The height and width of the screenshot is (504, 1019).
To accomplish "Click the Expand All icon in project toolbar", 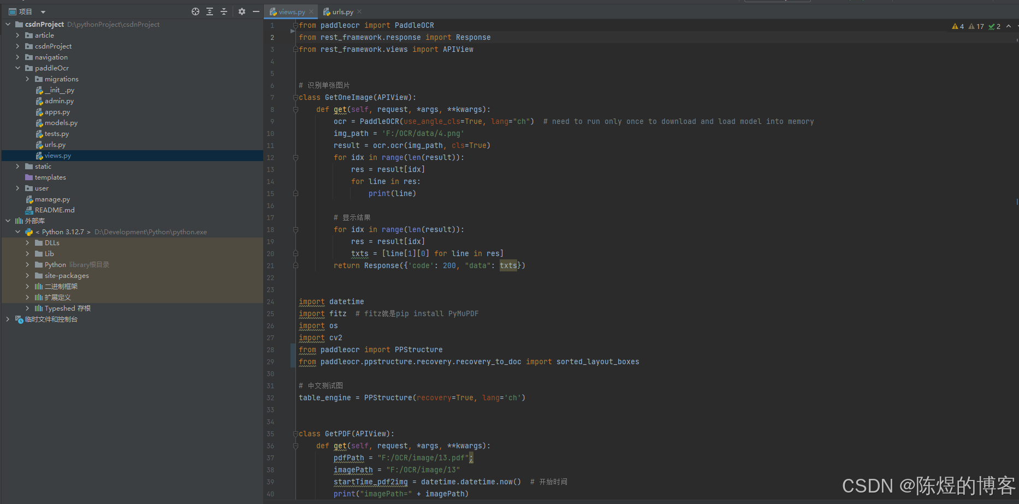I will tap(210, 11).
